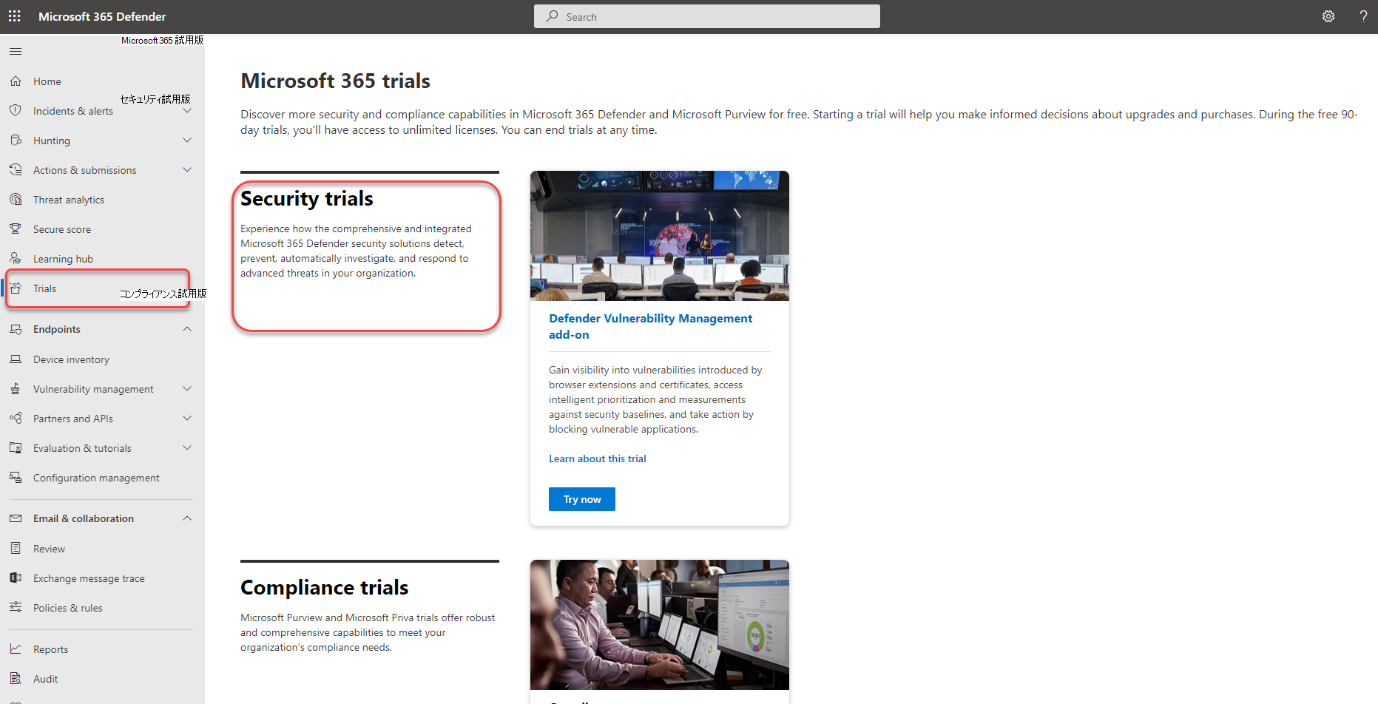The image size is (1378, 704).
Task: Open the Reports page
Action: [x=50, y=649]
